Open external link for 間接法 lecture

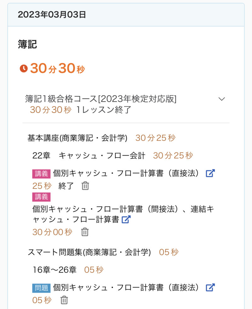(126, 219)
